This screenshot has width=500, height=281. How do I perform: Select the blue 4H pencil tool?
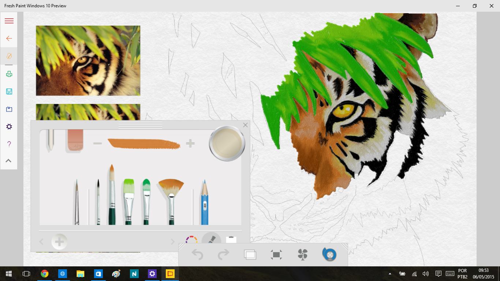pos(205,202)
